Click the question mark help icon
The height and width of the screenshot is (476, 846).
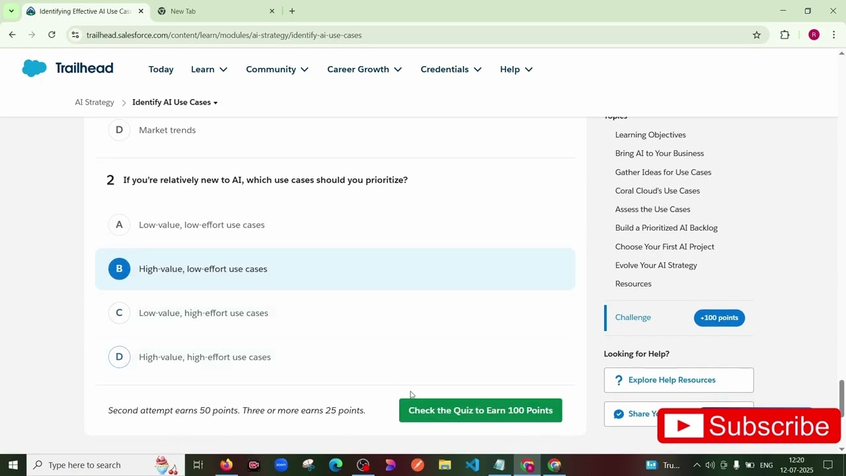click(x=619, y=380)
